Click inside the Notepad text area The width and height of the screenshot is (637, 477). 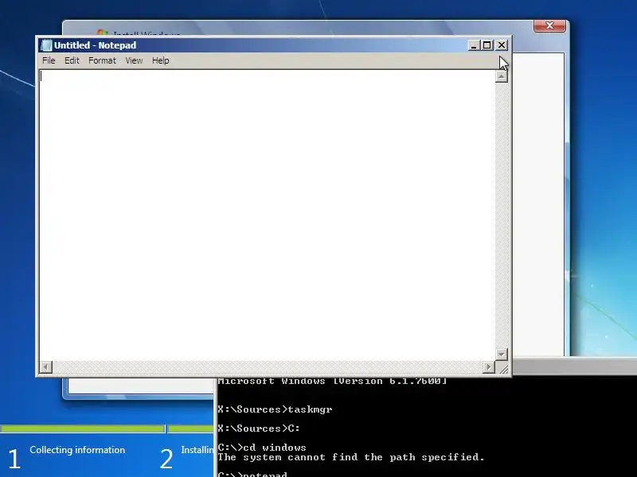267,215
